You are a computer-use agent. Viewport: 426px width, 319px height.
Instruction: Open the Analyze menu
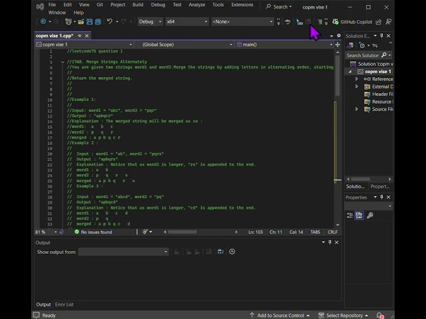point(197,5)
